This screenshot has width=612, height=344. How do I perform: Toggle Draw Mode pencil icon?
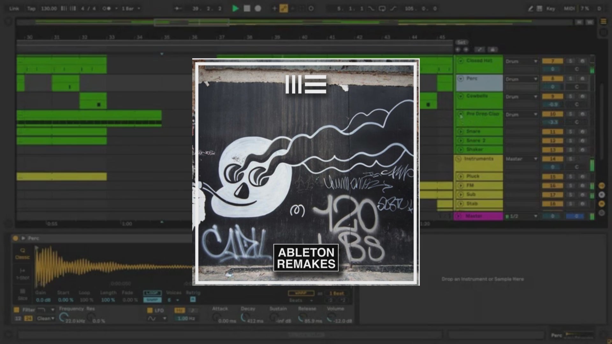point(530,9)
